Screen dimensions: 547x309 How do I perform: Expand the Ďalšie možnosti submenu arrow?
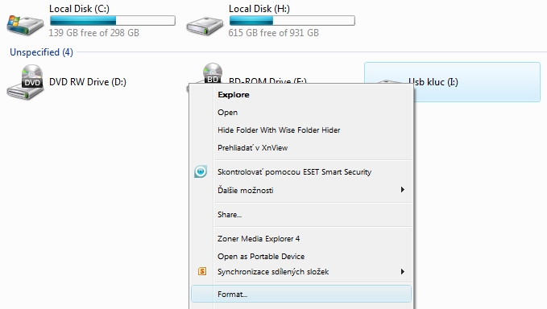(403, 190)
